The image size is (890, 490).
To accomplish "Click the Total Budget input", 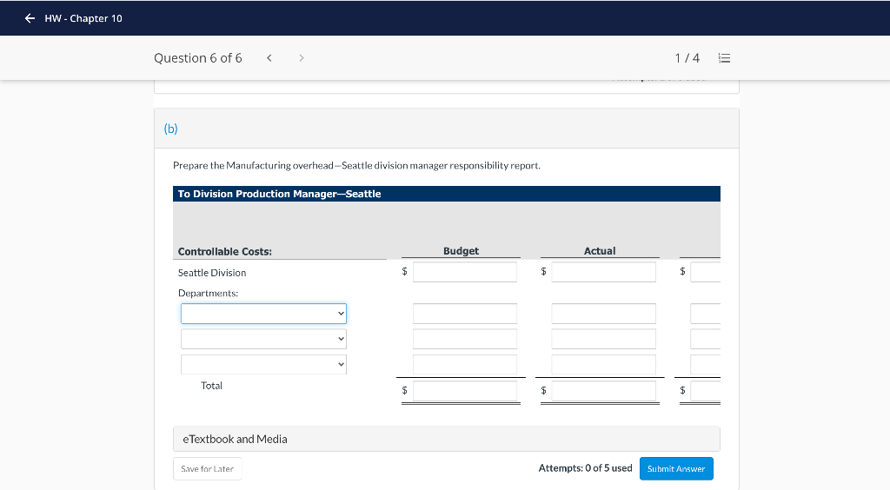I will coord(465,391).
